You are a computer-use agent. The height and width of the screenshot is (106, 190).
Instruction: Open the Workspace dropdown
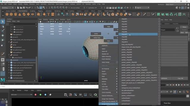tap(176, 4)
